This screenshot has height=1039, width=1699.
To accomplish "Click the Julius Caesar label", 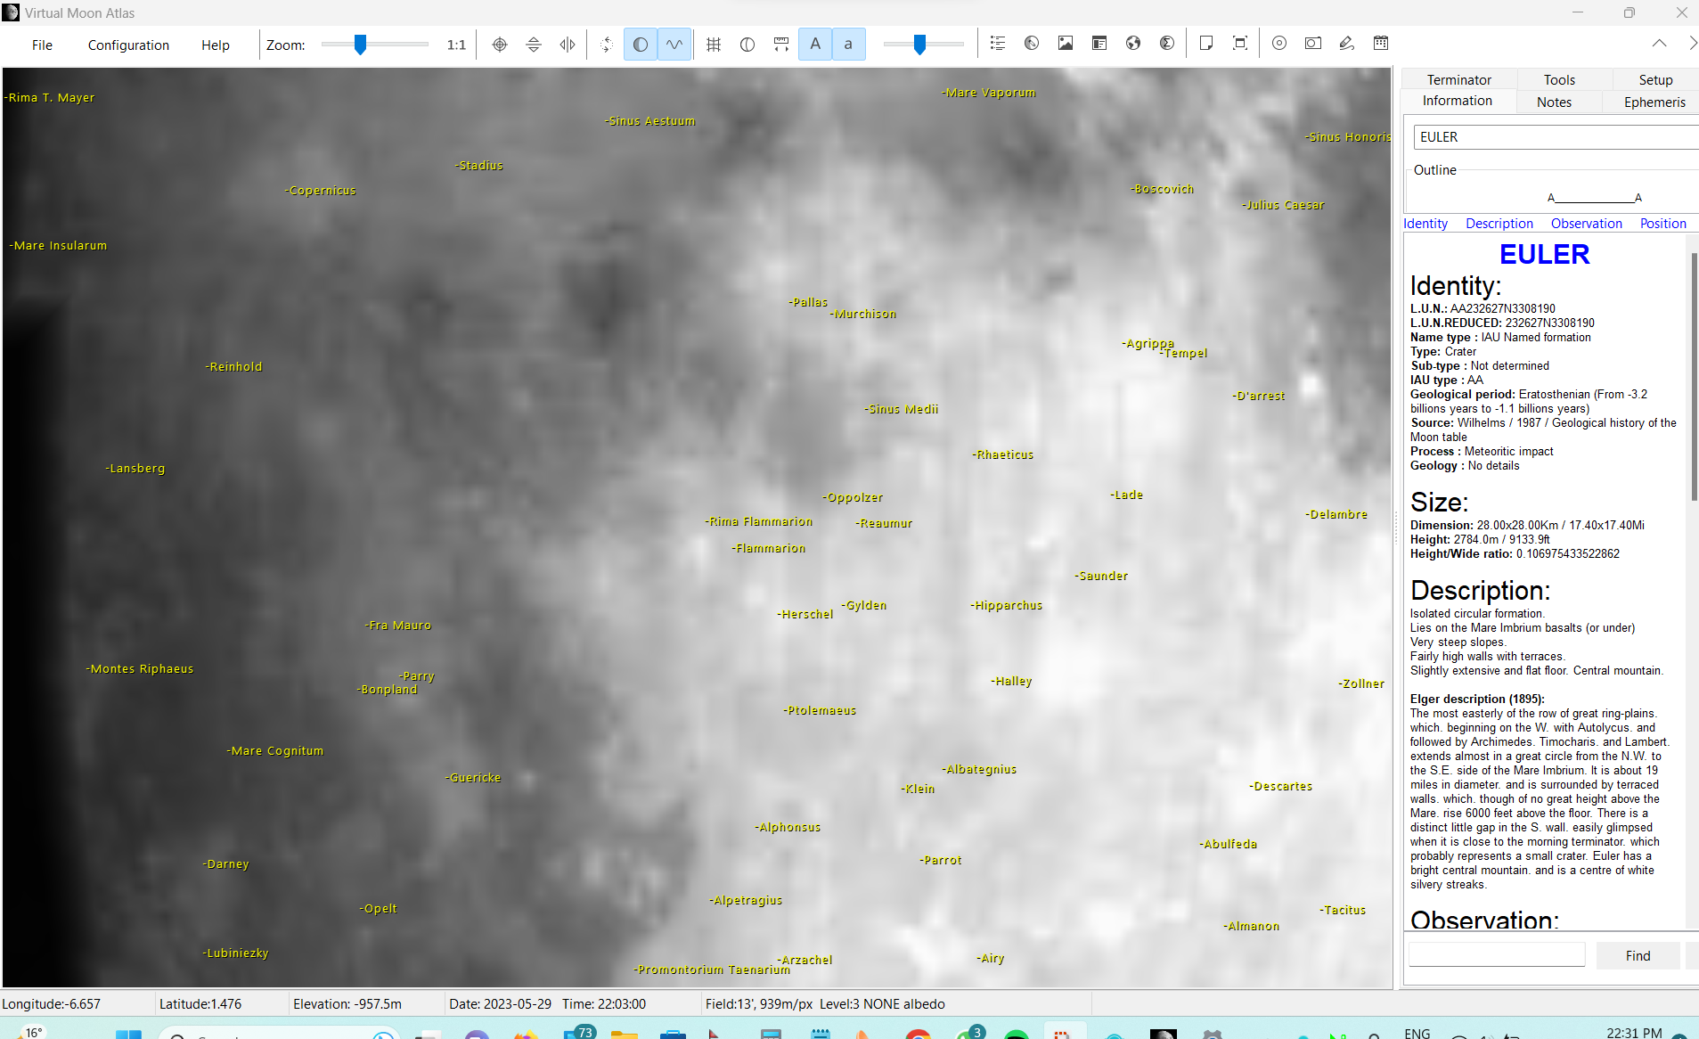I will click(x=1284, y=205).
